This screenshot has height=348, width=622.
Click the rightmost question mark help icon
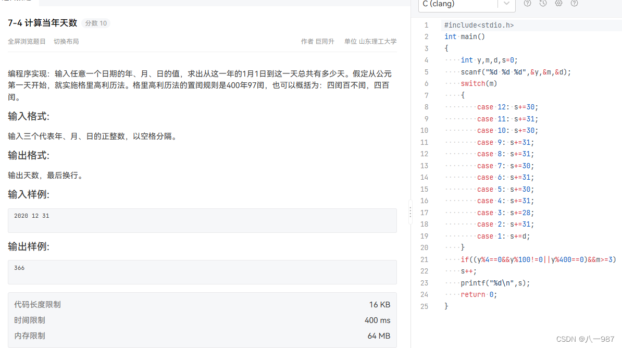[x=574, y=3]
